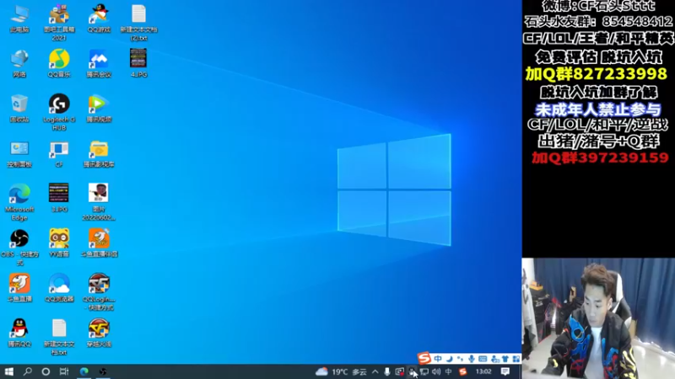Viewport: 675px width, 379px height.
Task: Click the Sogou S tray icon
Action: 462,371
